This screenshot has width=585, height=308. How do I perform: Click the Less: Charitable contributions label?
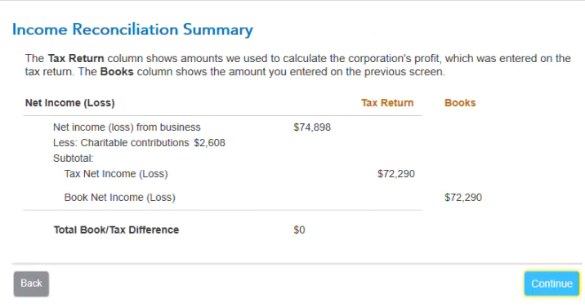tap(121, 143)
